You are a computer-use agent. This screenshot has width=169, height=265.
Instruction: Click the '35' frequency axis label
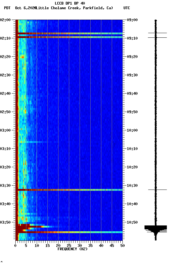[90, 246]
